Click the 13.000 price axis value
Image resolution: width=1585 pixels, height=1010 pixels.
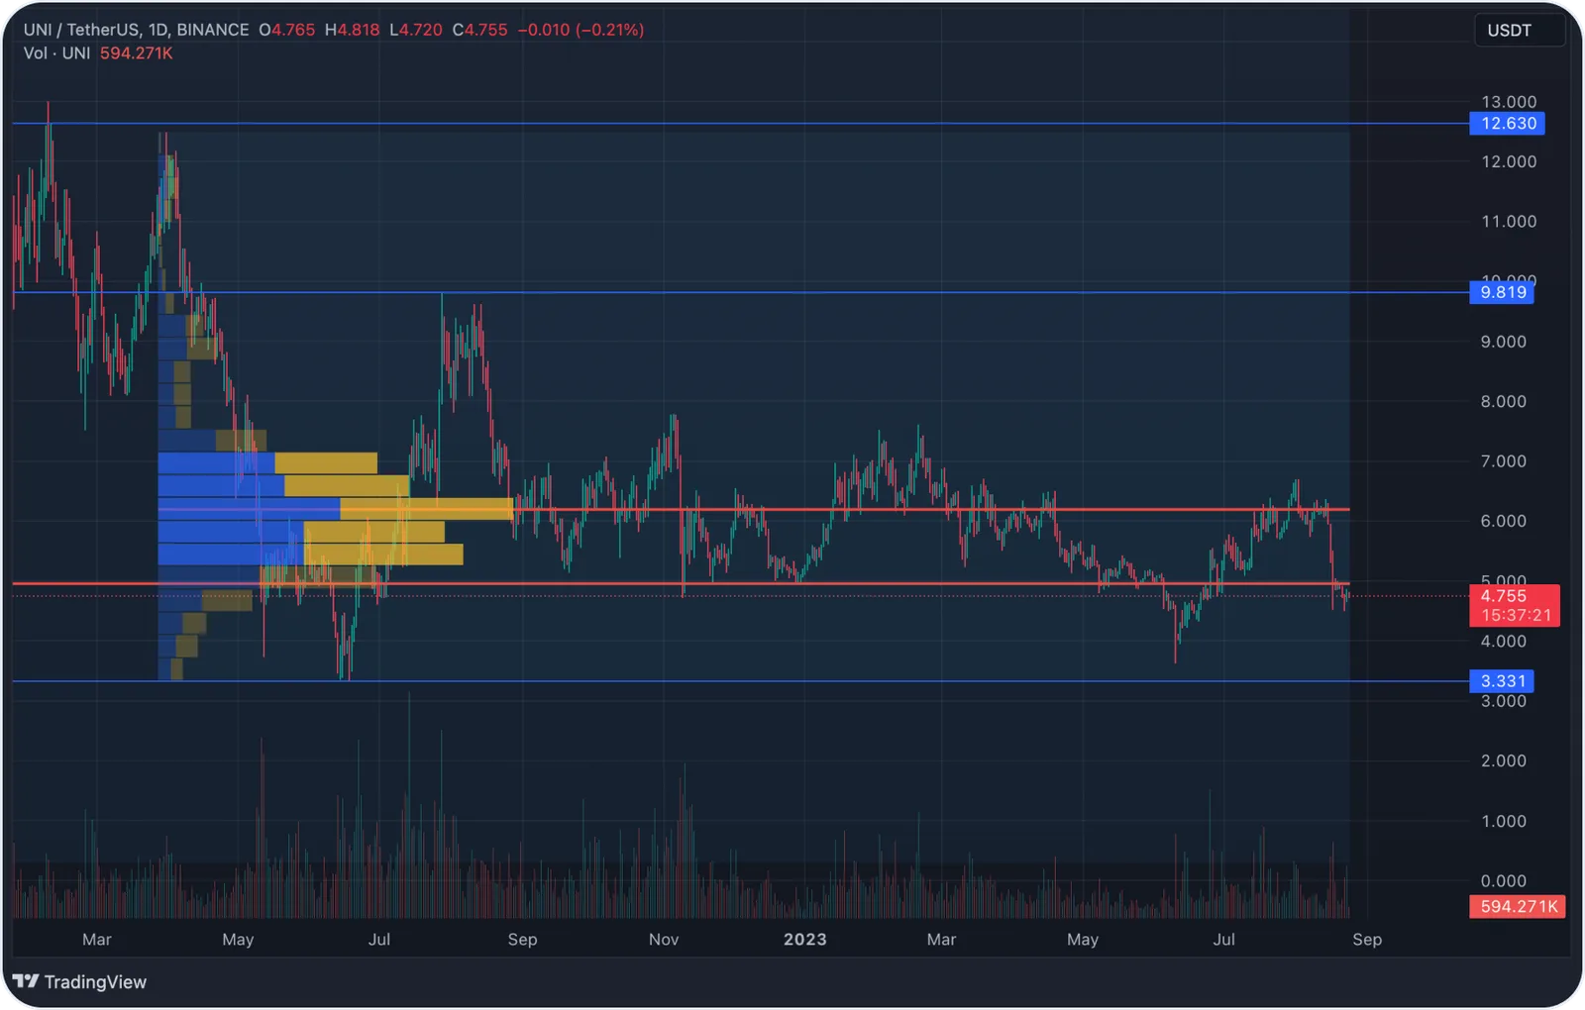click(1509, 102)
